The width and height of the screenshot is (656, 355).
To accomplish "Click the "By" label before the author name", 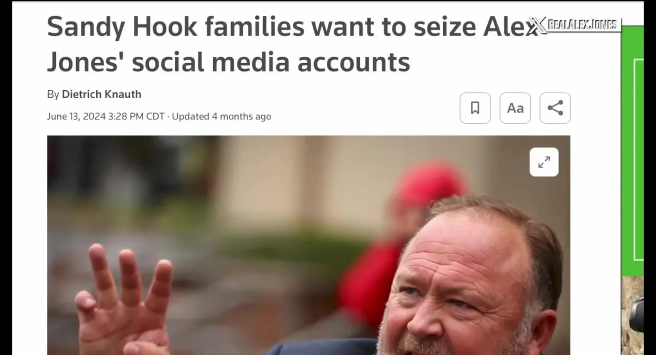I will coord(53,94).
